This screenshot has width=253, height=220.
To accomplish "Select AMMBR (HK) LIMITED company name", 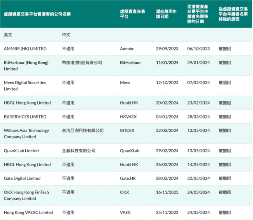I will click(25, 49).
